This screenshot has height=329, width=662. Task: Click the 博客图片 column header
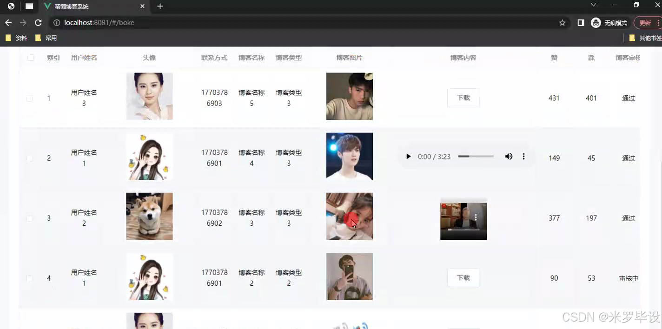pos(349,58)
